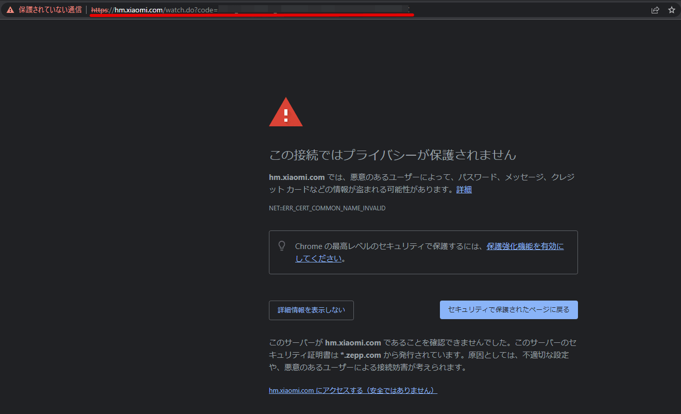
Task: Click the struck-through https in the URL
Action: pos(100,10)
